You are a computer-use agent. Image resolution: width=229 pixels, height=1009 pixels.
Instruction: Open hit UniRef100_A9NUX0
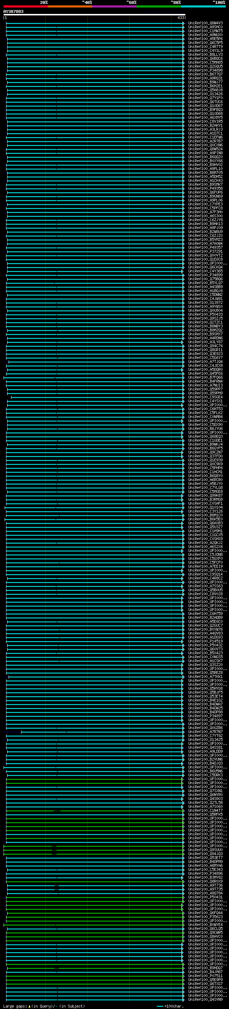205,35
